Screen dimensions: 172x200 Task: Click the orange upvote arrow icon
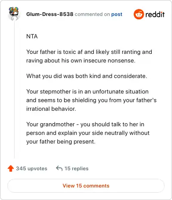pos(11,169)
